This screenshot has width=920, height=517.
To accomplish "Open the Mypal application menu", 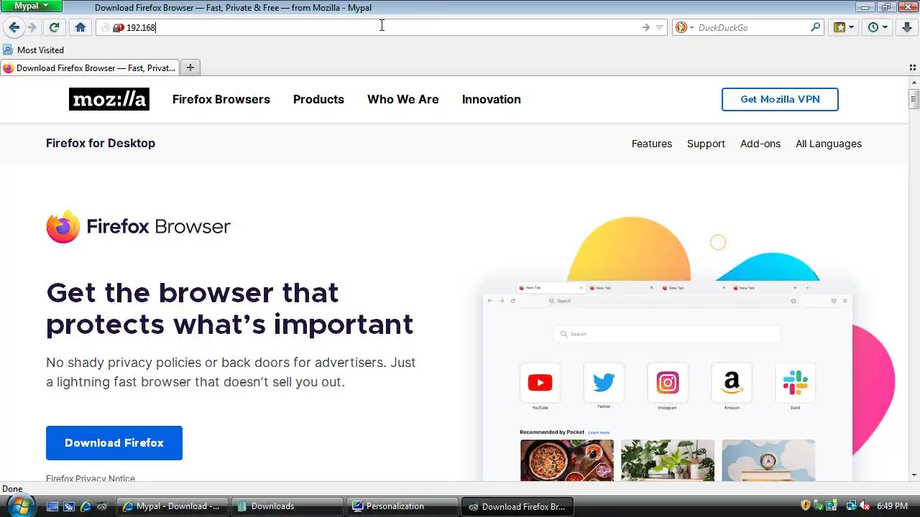I will click(x=31, y=6).
